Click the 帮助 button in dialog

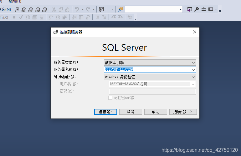tap(156, 112)
